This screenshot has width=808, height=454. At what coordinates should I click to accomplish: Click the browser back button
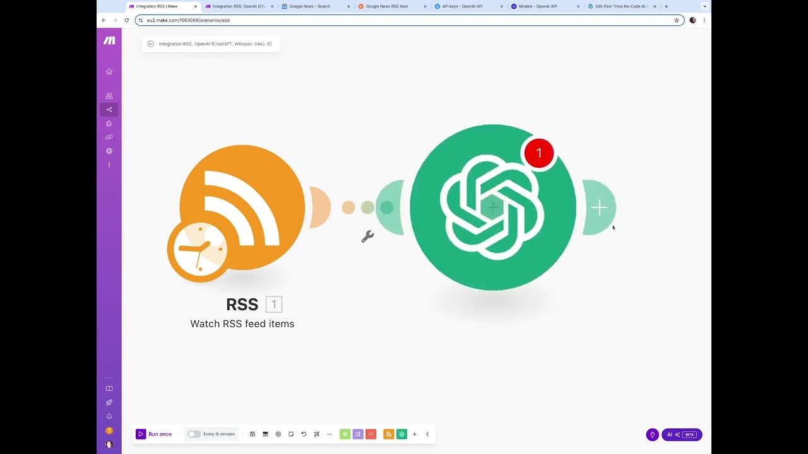(x=104, y=20)
